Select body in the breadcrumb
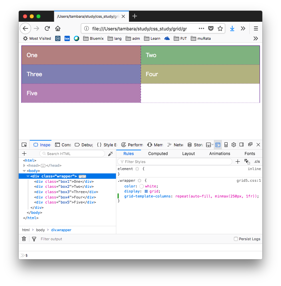Screen dimensions: 281x286 [x=40, y=230]
